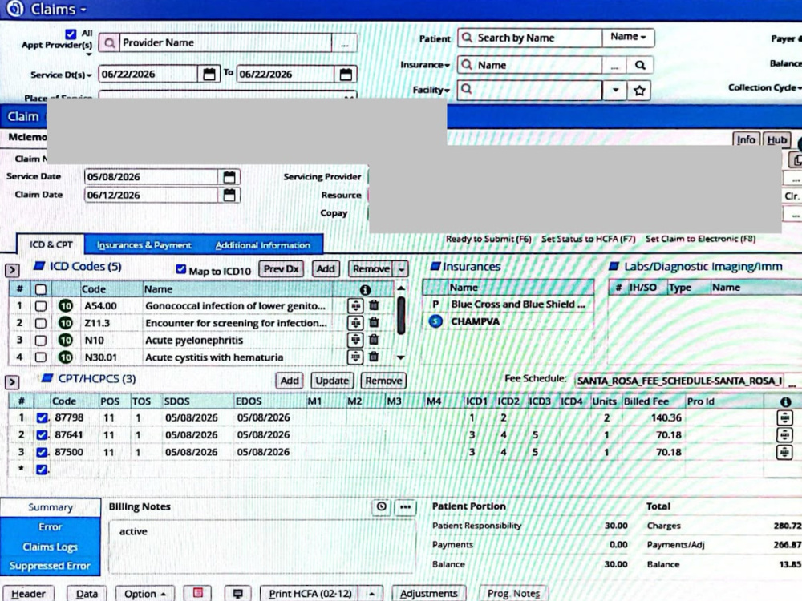
Task: Open Suppressed Error side tab
Action: click(x=50, y=566)
